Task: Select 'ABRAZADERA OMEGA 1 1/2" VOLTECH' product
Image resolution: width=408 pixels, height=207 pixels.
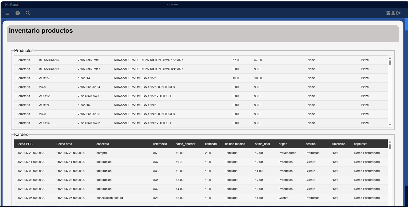Action: pyautogui.click(x=142, y=96)
